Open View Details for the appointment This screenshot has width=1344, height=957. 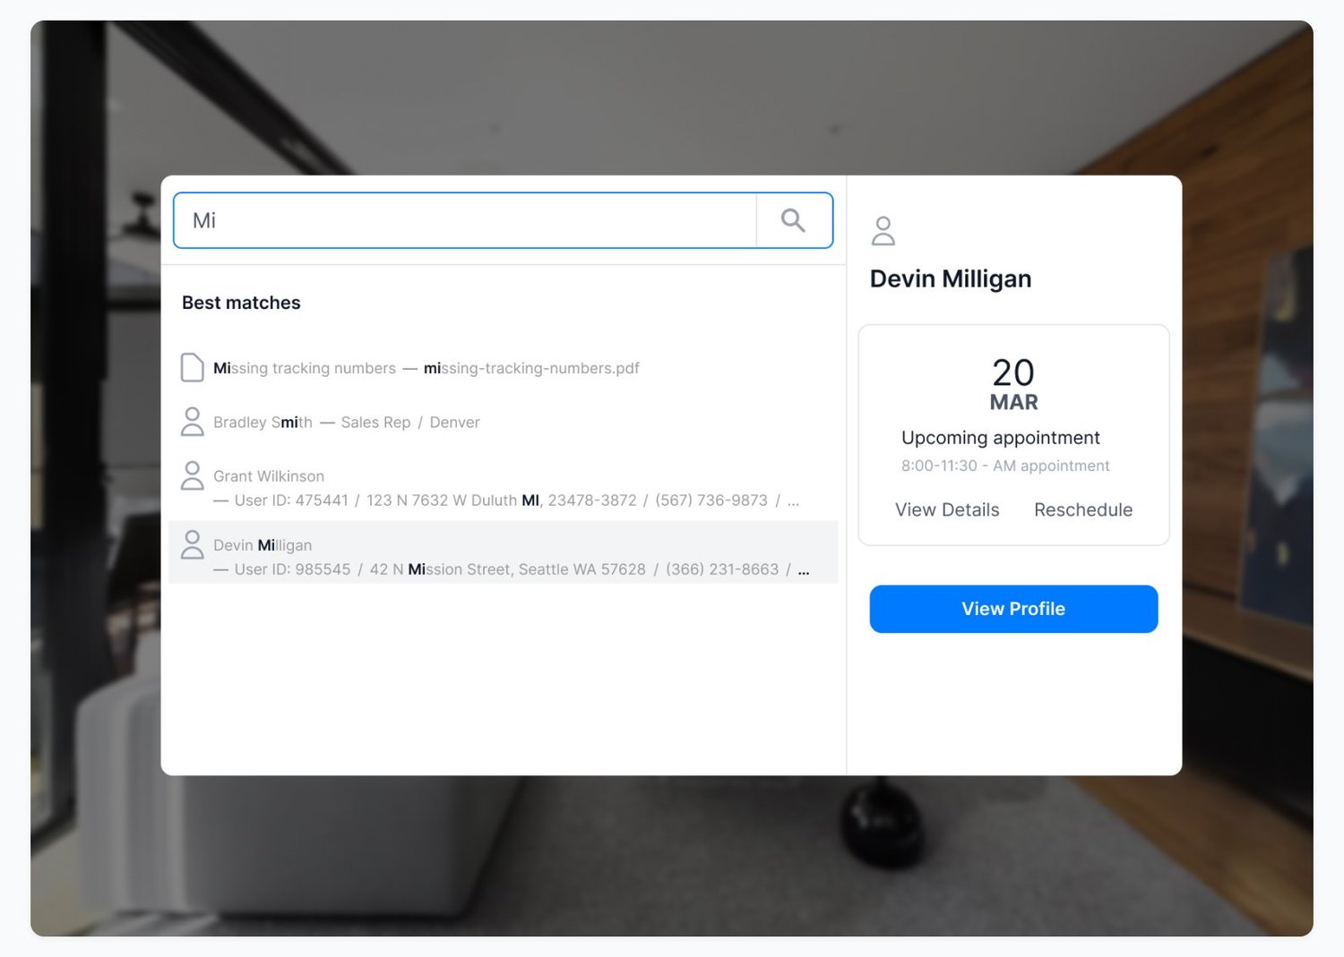point(947,509)
